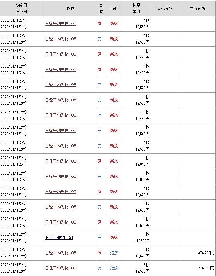
Task: Click the 銘柄 column header
Action: click(70, 8)
